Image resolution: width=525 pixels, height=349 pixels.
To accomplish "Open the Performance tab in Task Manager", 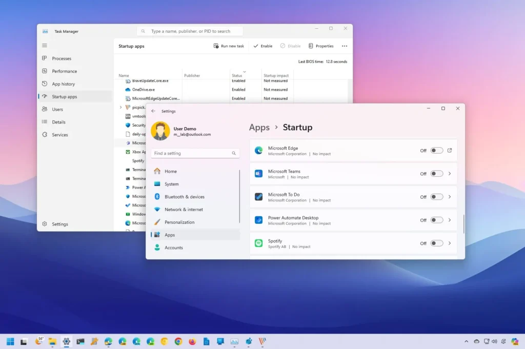I will (63, 71).
